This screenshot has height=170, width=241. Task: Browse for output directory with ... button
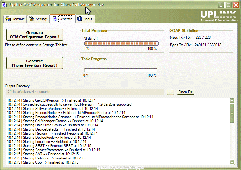(x=171, y=92)
